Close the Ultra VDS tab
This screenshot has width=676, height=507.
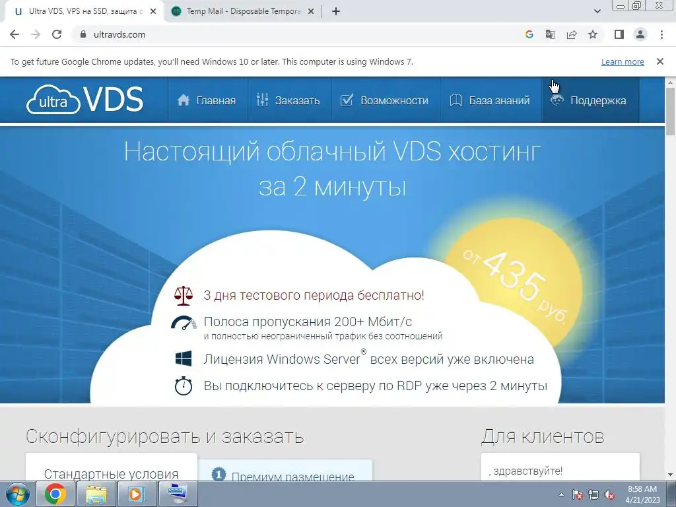pos(153,11)
